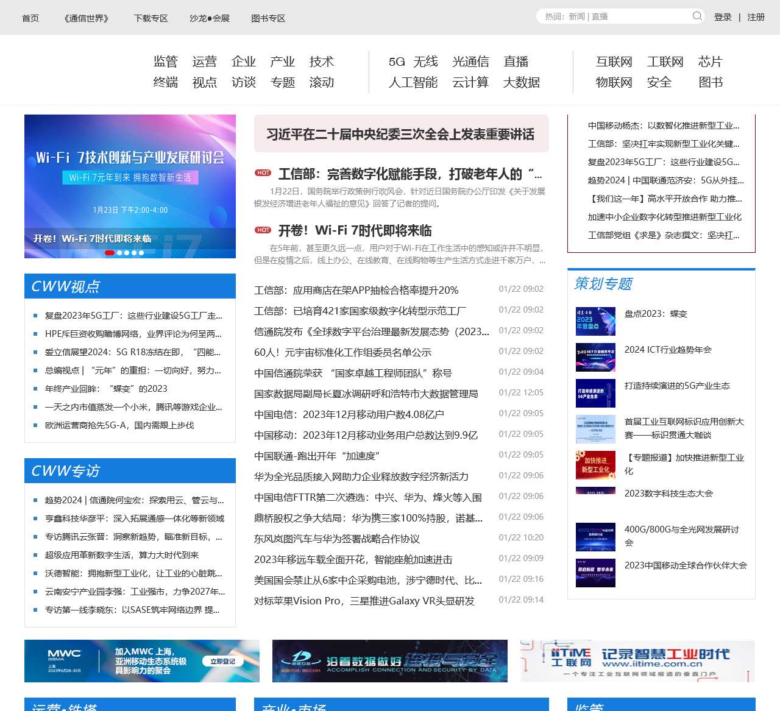Open article 年终产业回眸:"蝶变"的2023
This screenshot has height=711, width=780.
[106, 389]
